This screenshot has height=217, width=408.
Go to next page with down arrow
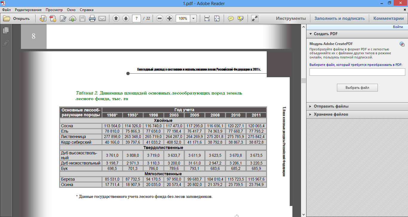[126, 18]
